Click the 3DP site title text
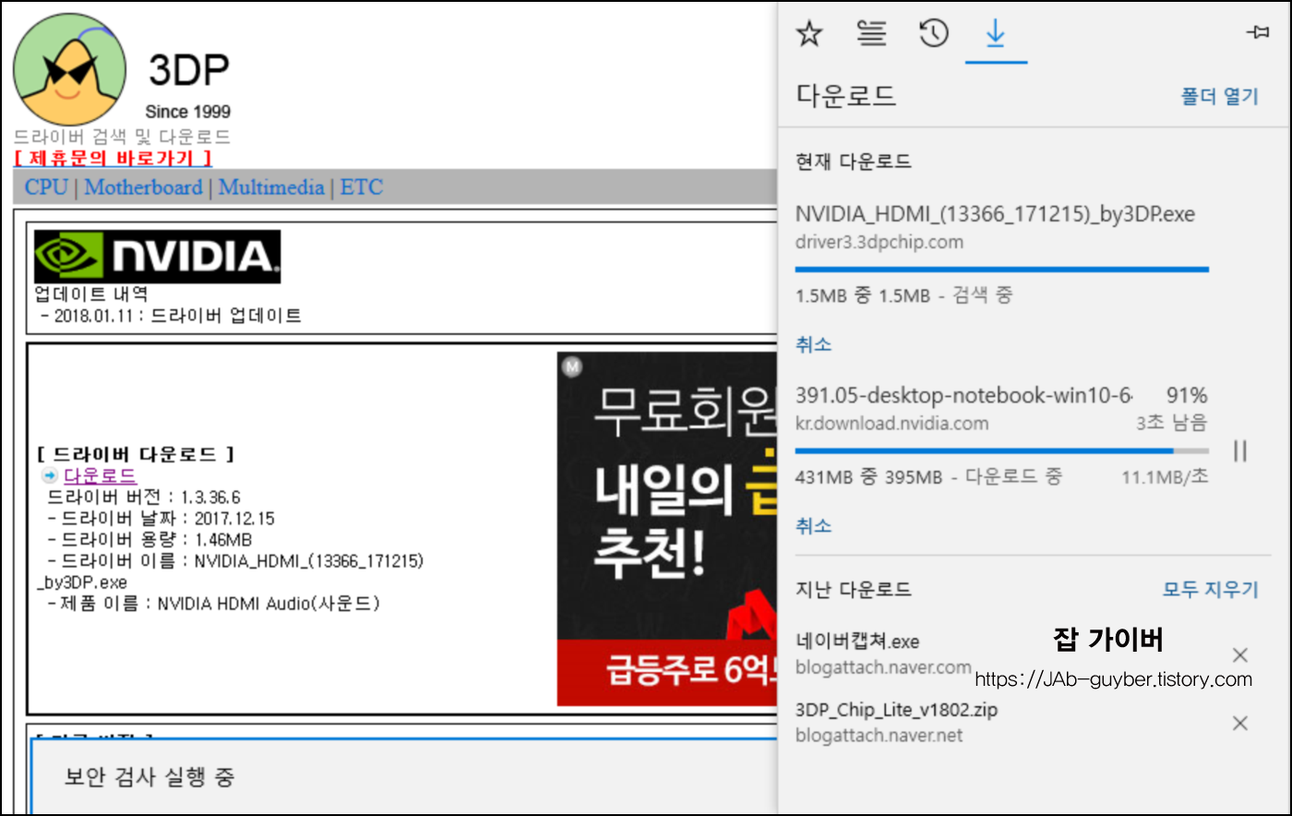 point(188,69)
